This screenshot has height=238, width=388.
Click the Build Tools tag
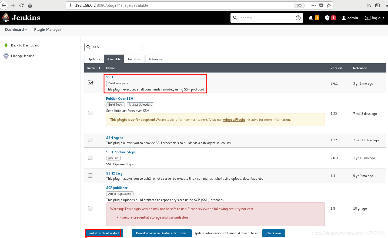point(115,105)
